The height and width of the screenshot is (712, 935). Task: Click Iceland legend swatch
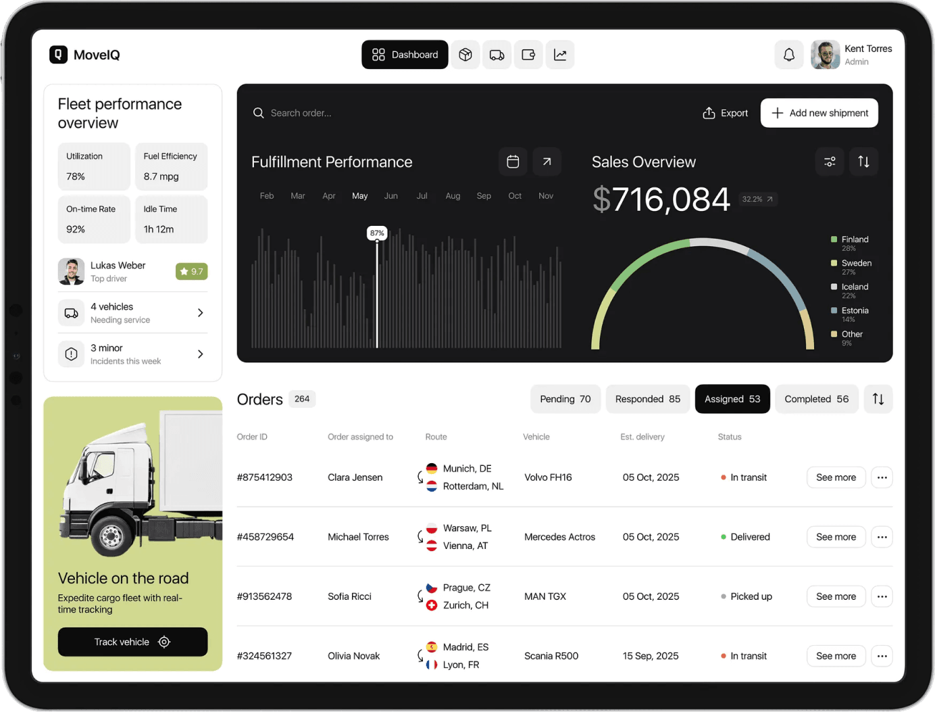pos(834,287)
